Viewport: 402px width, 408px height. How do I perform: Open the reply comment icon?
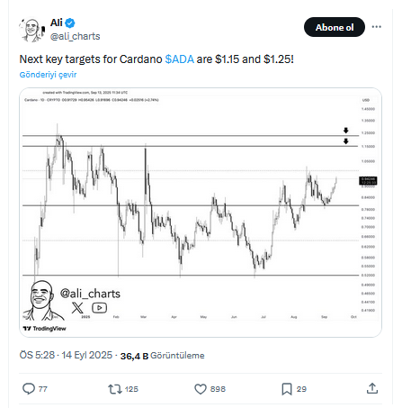pos(29,389)
